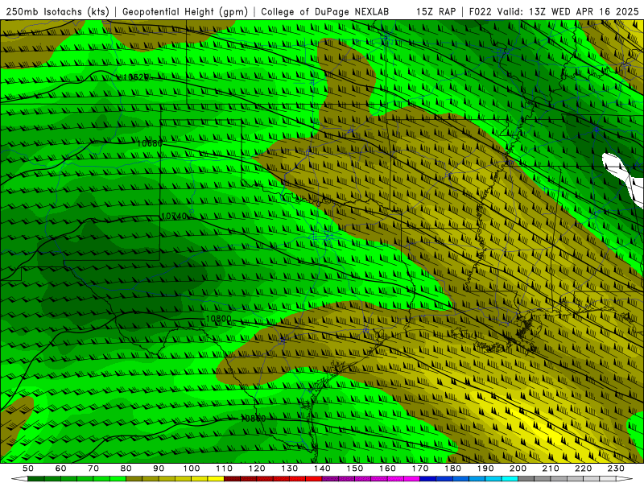Select the 10860 height contour label
This screenshot has height=483, width=644.
(x=253, y=418)
